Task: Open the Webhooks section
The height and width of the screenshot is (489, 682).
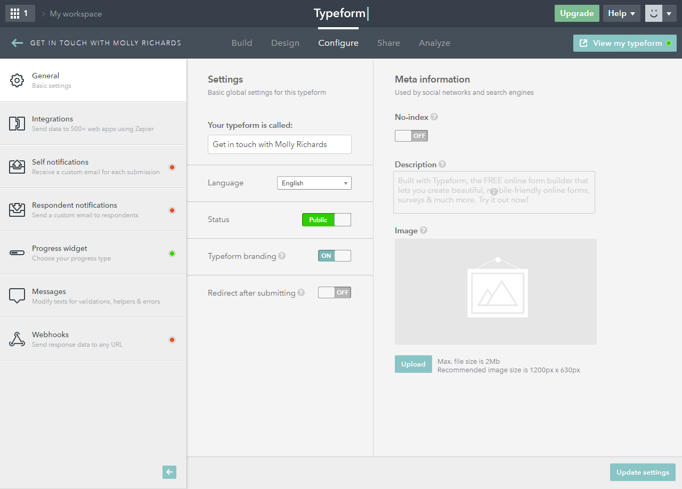Action: (93, 339)
